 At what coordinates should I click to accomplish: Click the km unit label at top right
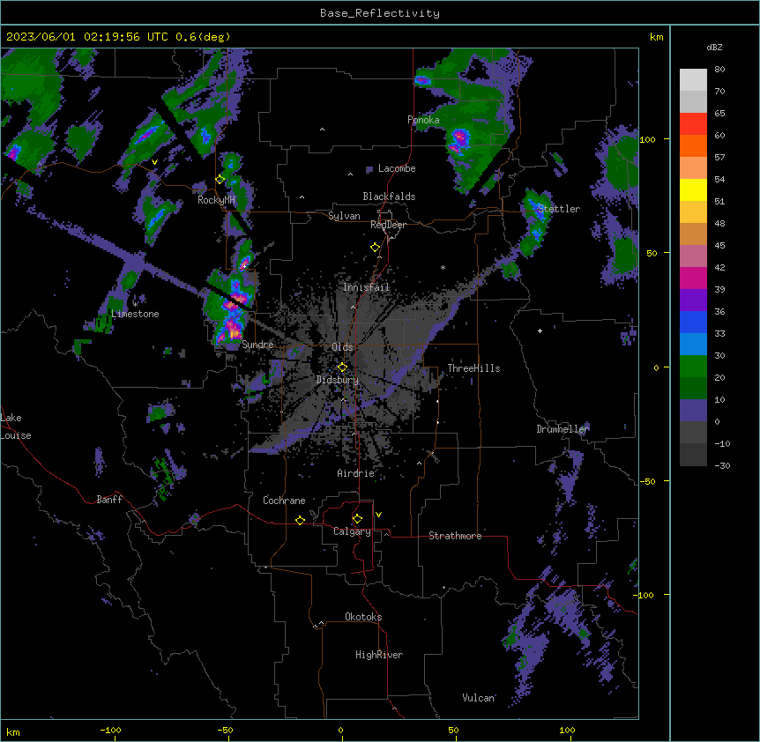coord(656,37)
